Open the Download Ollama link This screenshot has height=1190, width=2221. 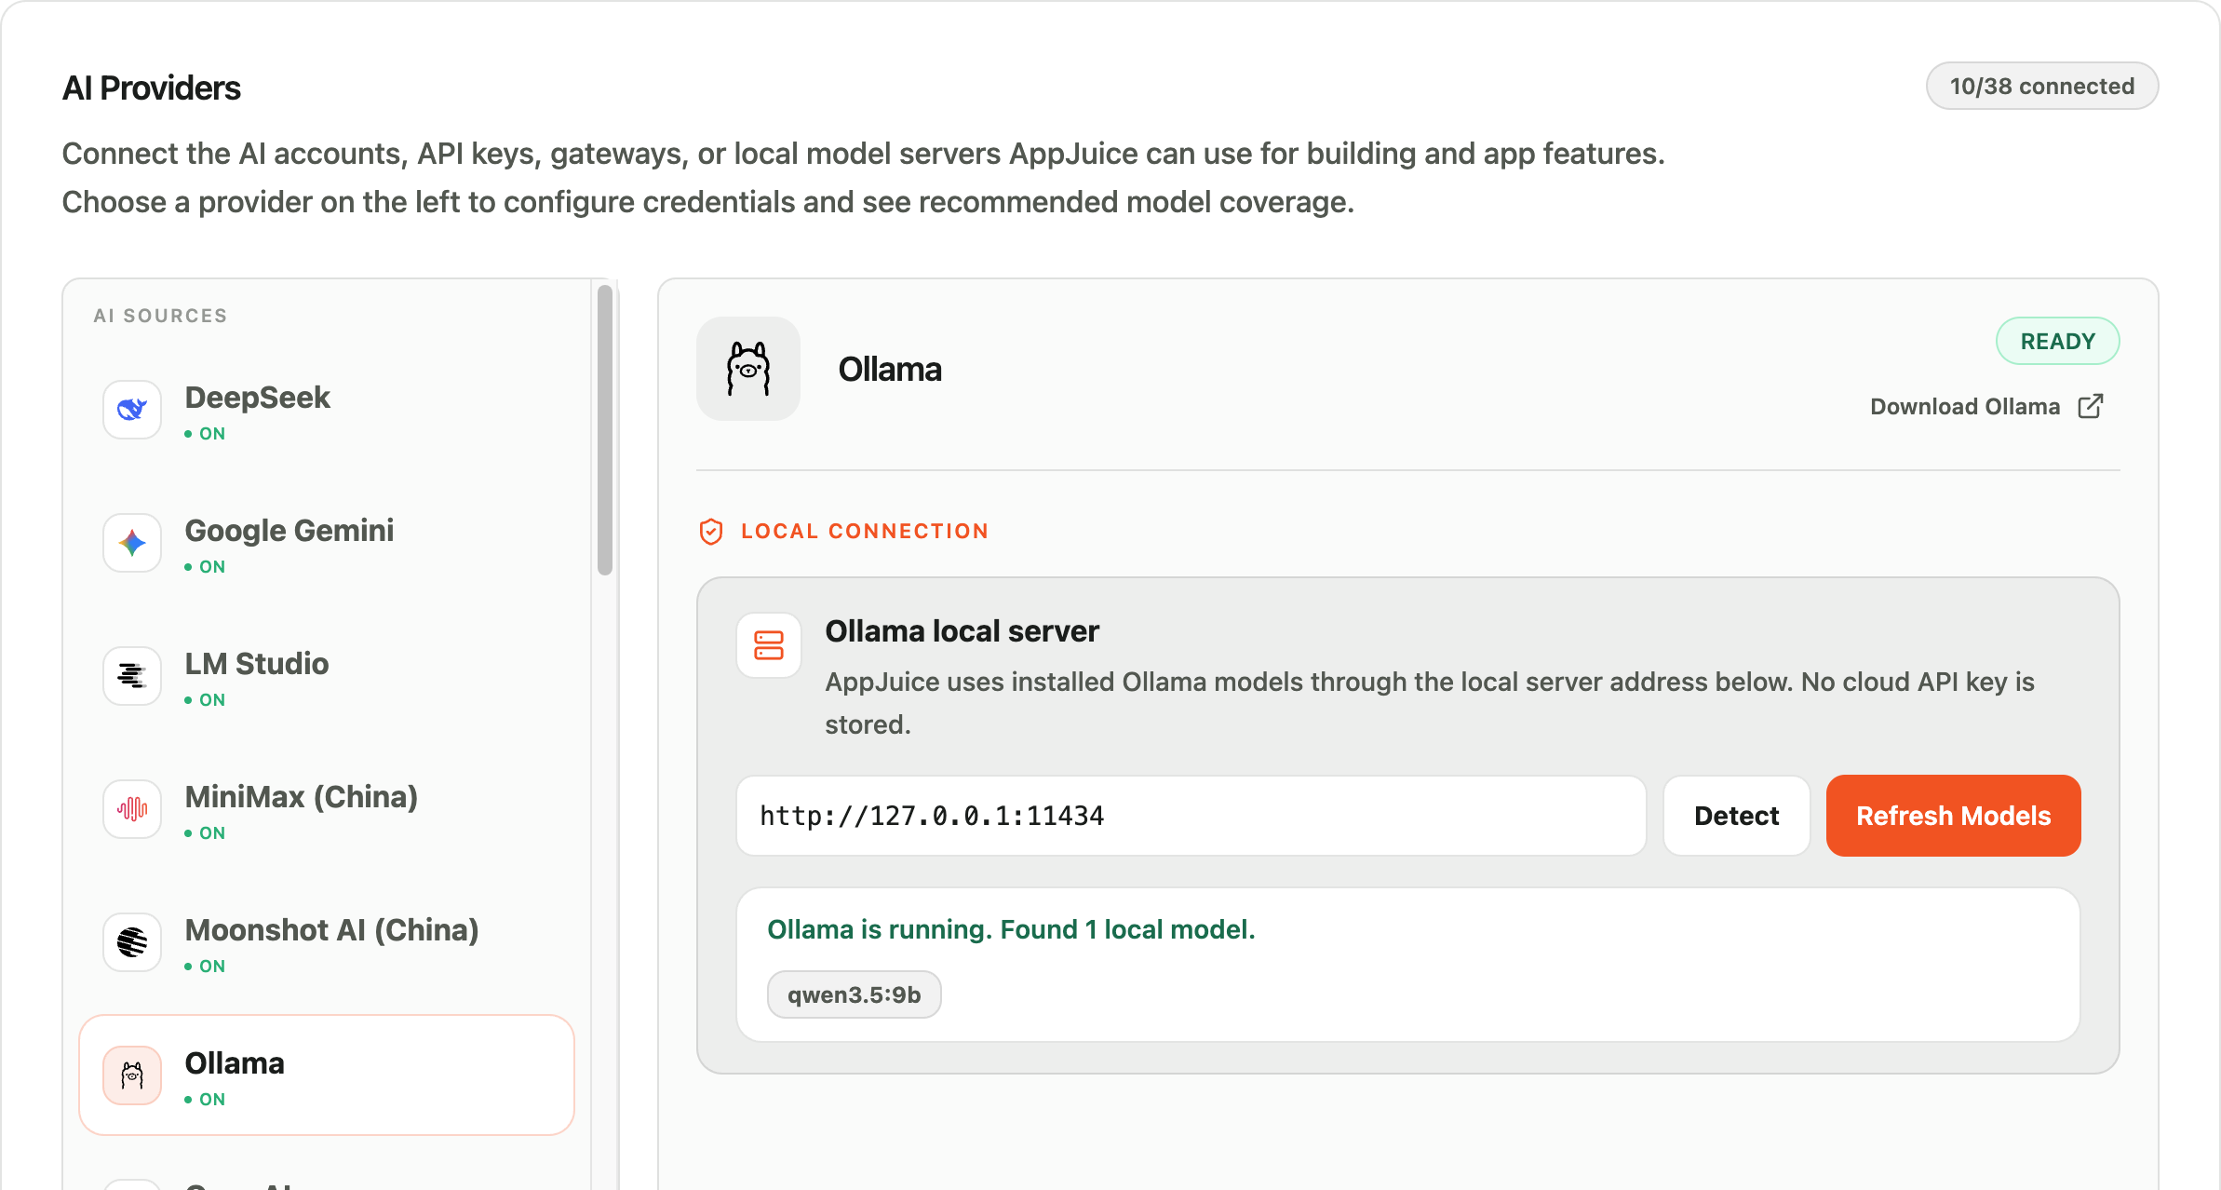(x=1987, y=407)
